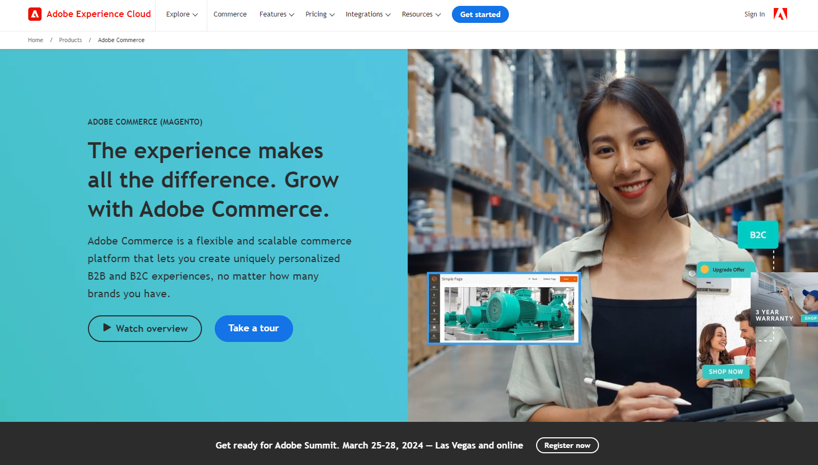818x465 pixels.
Task: Expand the Explore dropdown menu
Action: click(x=182, y=14)
